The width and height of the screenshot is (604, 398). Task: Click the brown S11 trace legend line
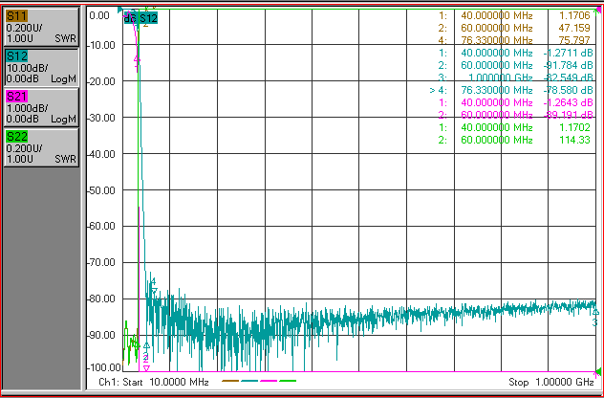(230, 381)
